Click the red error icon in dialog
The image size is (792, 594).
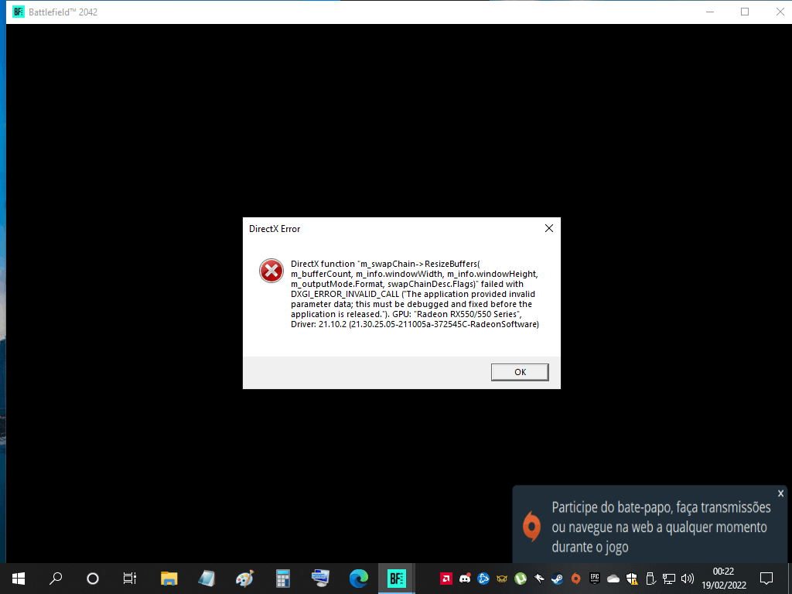pos(271,271)
